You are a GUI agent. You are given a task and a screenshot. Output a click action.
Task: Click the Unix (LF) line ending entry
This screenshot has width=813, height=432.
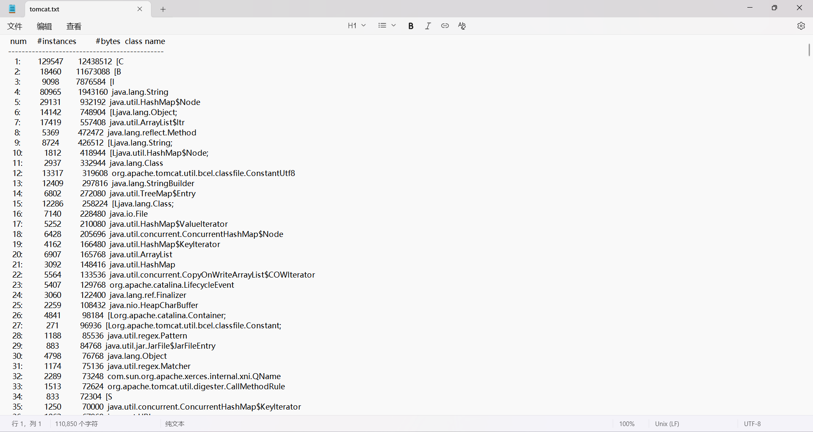pos(667,424)
